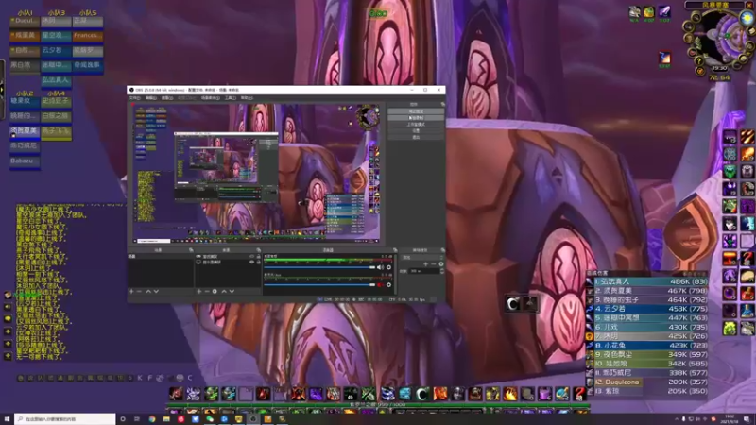The image size is (756, 425).
Task: Click the yellow question mark minimap button
Action: click(698, 61)
